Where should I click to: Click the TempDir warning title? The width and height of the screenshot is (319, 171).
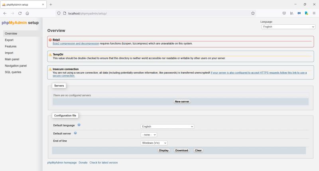58,55
